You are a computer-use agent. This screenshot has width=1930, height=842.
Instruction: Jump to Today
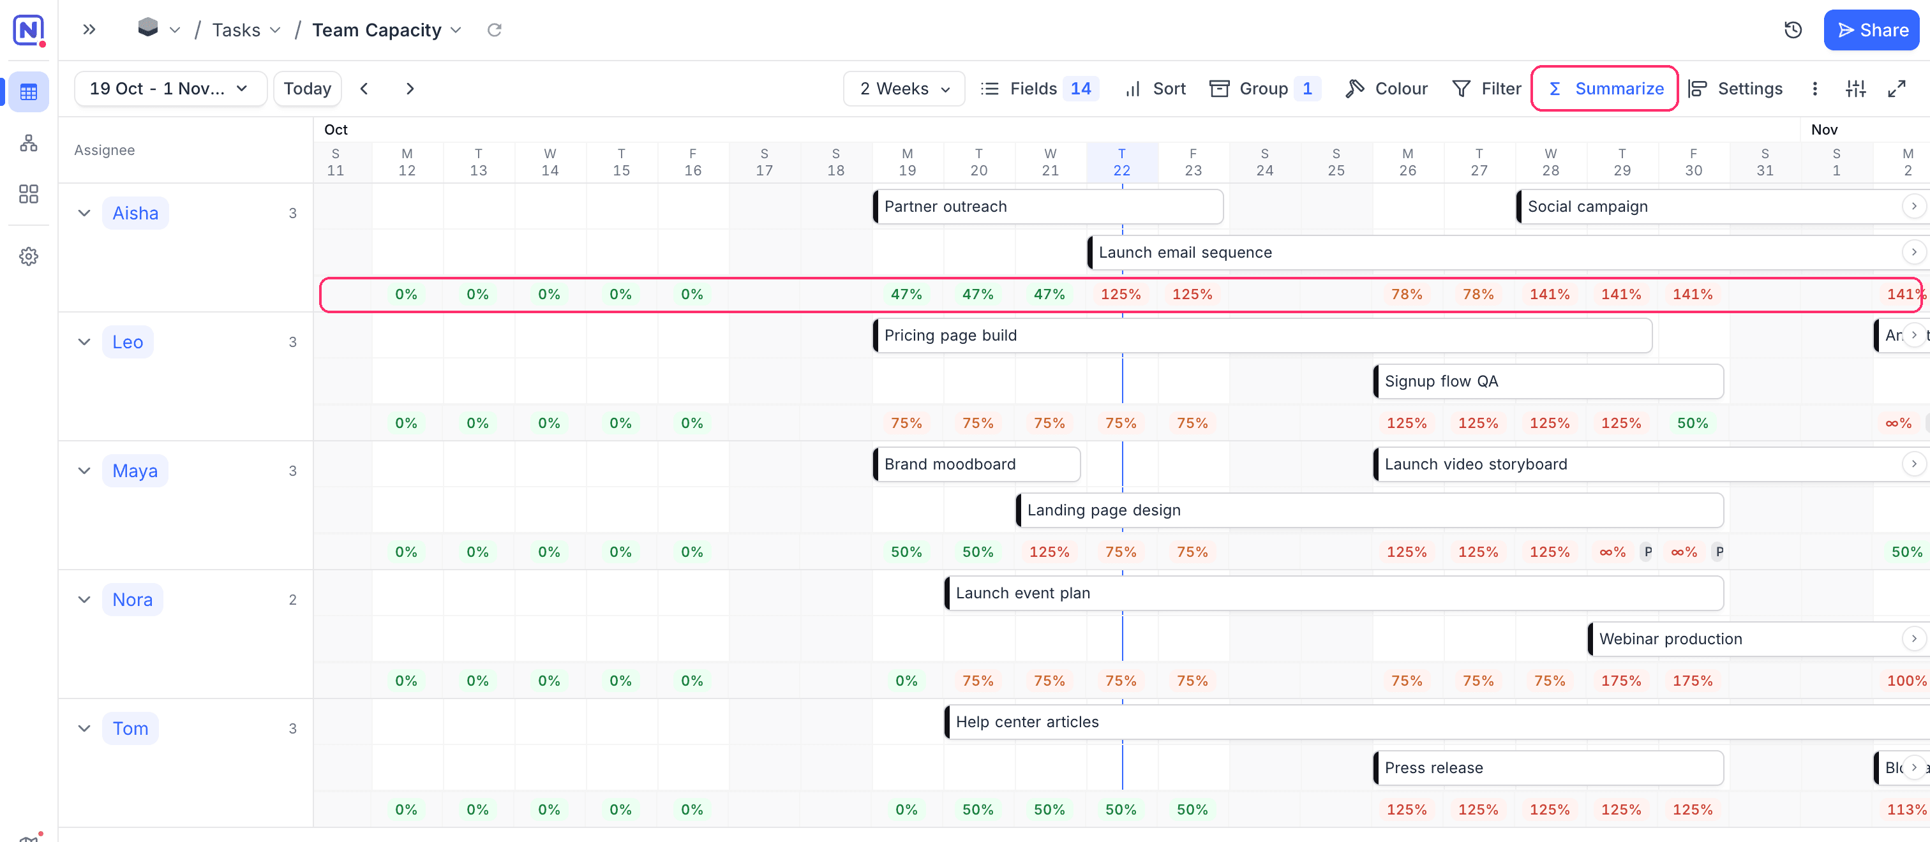(x=307, y=89)
